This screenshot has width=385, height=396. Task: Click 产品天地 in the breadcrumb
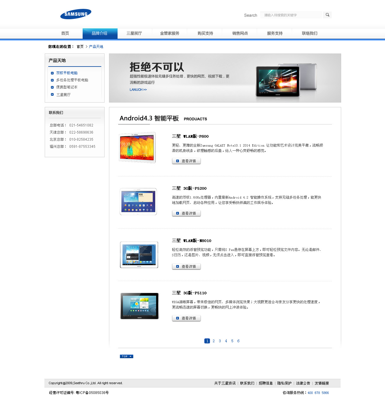pos(96,47)
